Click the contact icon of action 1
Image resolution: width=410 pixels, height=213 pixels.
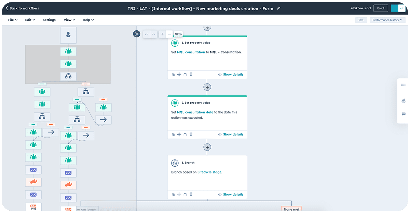click(175, 43)
